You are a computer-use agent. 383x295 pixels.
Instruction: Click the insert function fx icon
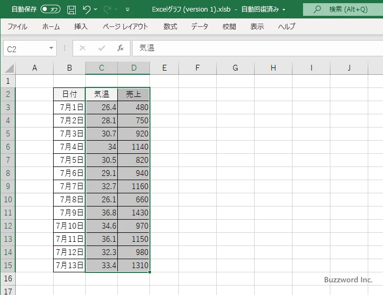(120, 48)
